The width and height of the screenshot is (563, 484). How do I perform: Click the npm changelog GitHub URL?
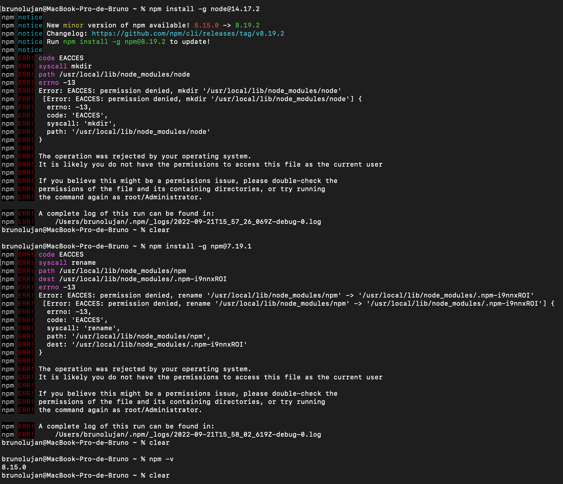pyautogui.click(x=188, y=34)
